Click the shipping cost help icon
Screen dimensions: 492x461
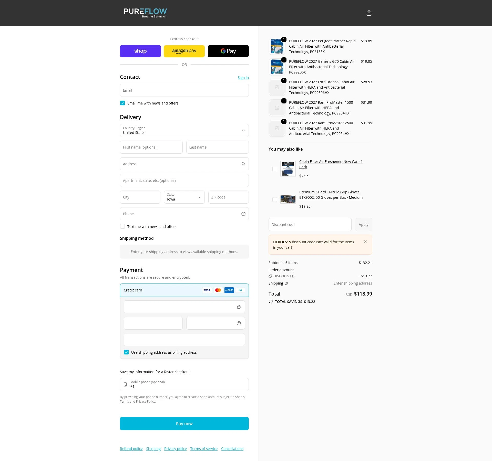[286, 283]
